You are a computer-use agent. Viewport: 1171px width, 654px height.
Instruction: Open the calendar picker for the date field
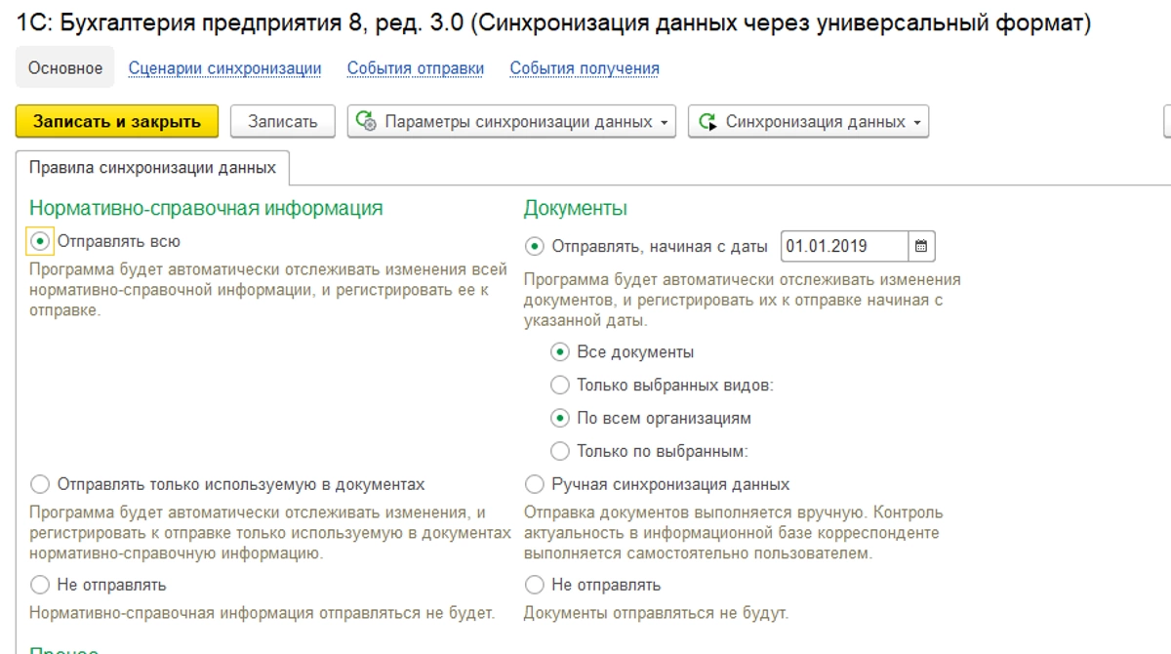click(x=921, y=247)
